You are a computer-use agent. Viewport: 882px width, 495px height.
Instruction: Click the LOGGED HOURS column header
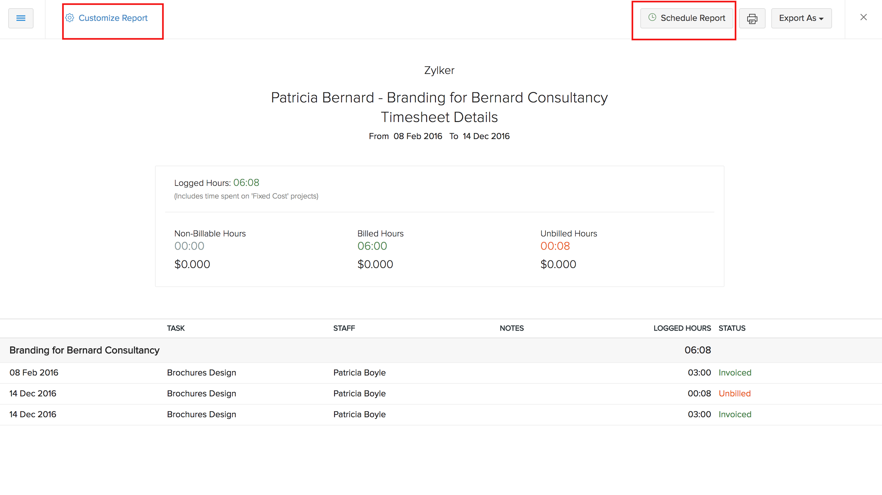(682, 328)
